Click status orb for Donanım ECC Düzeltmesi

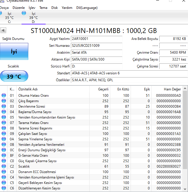pos(4,172)
